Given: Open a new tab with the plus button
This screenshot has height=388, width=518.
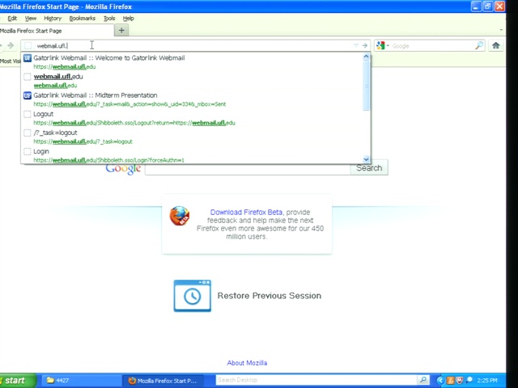Looking at the screenshot, I should click(121, 31).
